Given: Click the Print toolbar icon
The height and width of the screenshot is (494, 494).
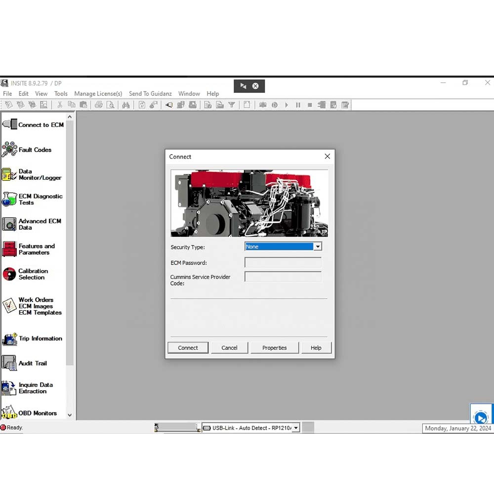Looking at the screenshot, I should [99, 105].
